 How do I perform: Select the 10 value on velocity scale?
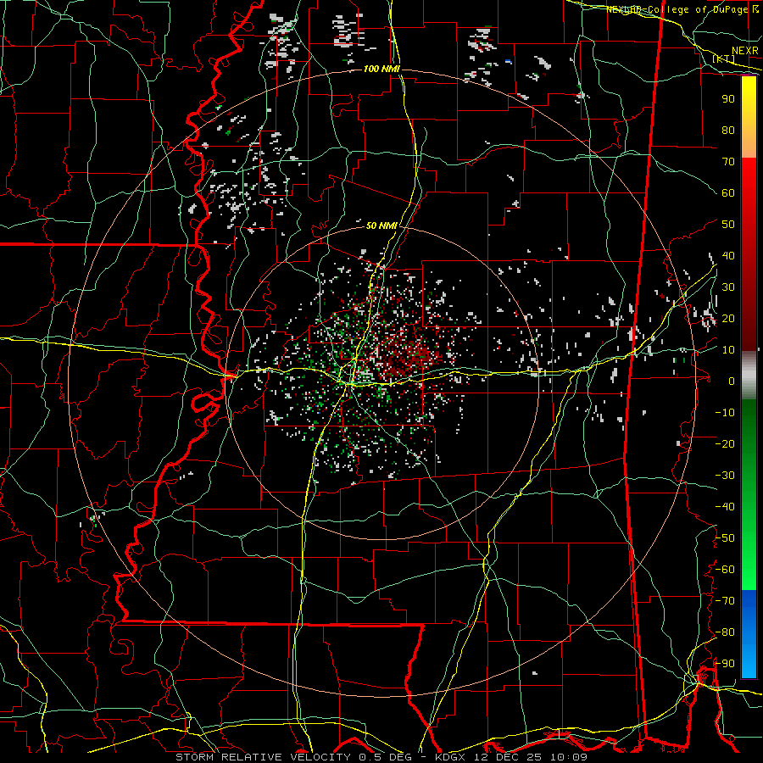pos(728,350)
